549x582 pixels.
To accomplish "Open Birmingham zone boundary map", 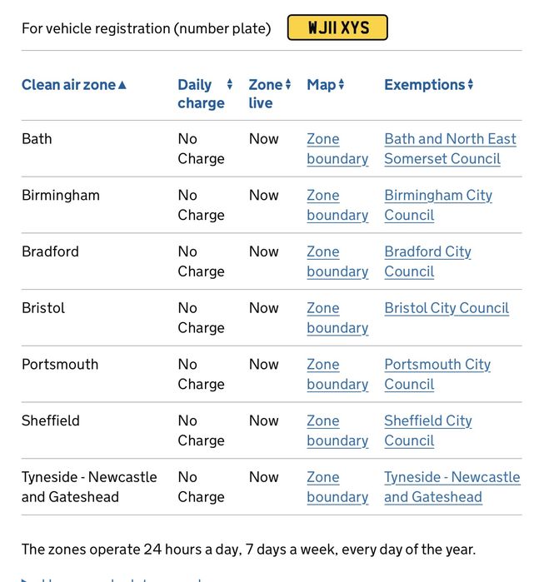I will (x=337, y=206).
